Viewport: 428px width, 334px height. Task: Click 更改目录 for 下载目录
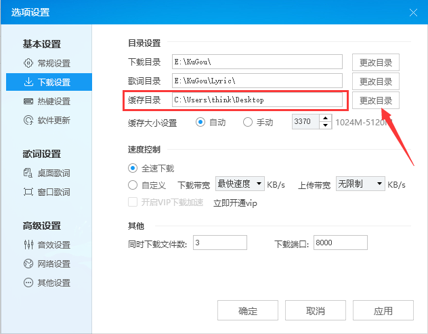(x=376, y=62)
